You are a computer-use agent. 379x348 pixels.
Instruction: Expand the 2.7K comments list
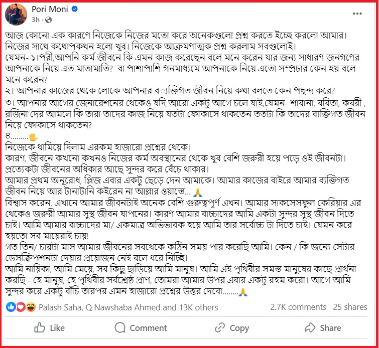[x=298, y=307]
